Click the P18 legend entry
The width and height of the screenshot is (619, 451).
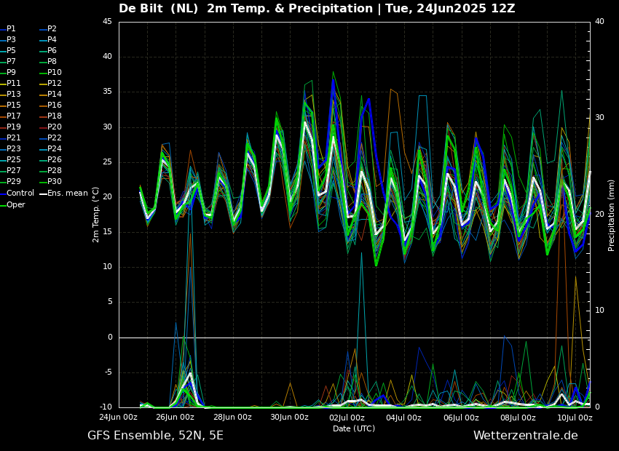click(55, 116)
